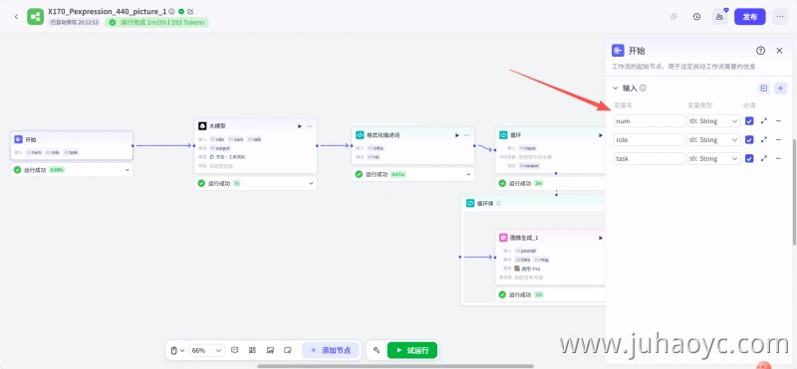Toggle the required checkbox for role
This screenshot has width=797, height=369.
(749, 140)
